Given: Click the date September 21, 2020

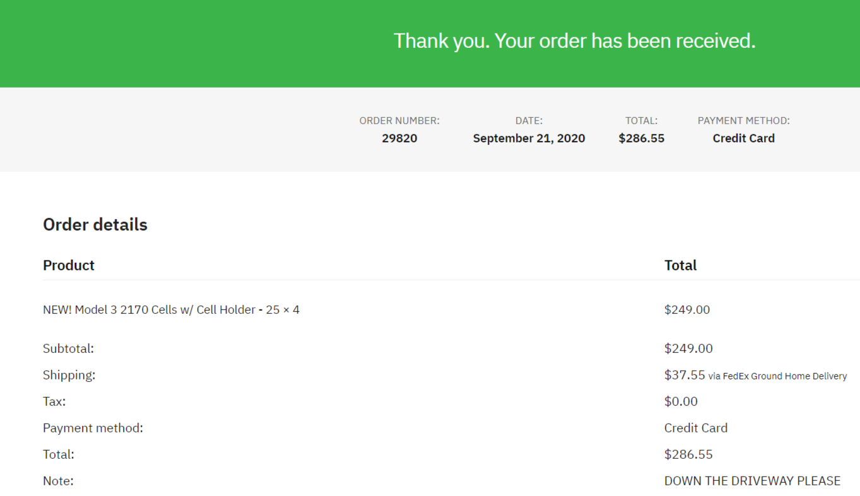Looking at the screenshot, I should (x=529, y=139).
